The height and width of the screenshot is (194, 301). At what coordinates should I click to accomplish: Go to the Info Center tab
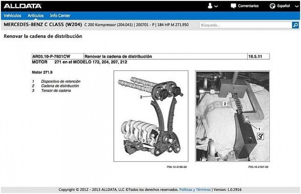click(x=60, y=16)
